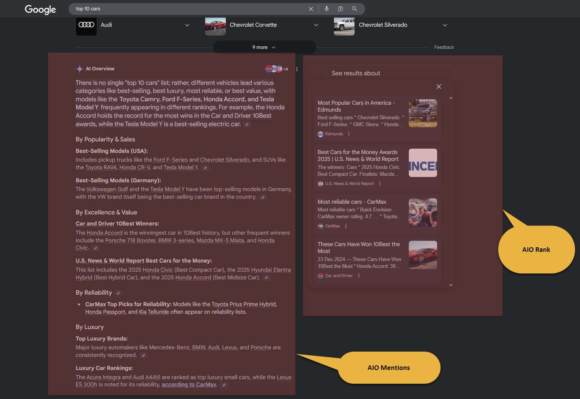Click the according to CarMax link
Image resolution: width=580 pixels, height=399 pixels.
189,384
